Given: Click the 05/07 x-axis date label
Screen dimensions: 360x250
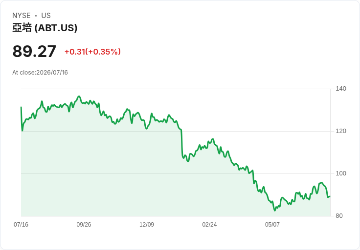Looking at the screenshot, I should (272, 224).
